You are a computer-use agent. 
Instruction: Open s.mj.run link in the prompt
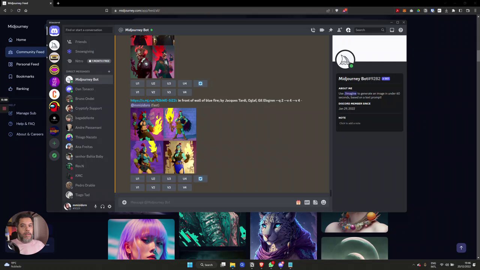(154, 100)
